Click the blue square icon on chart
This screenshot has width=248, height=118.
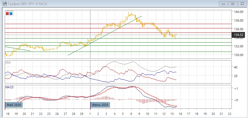pos(11,13)
